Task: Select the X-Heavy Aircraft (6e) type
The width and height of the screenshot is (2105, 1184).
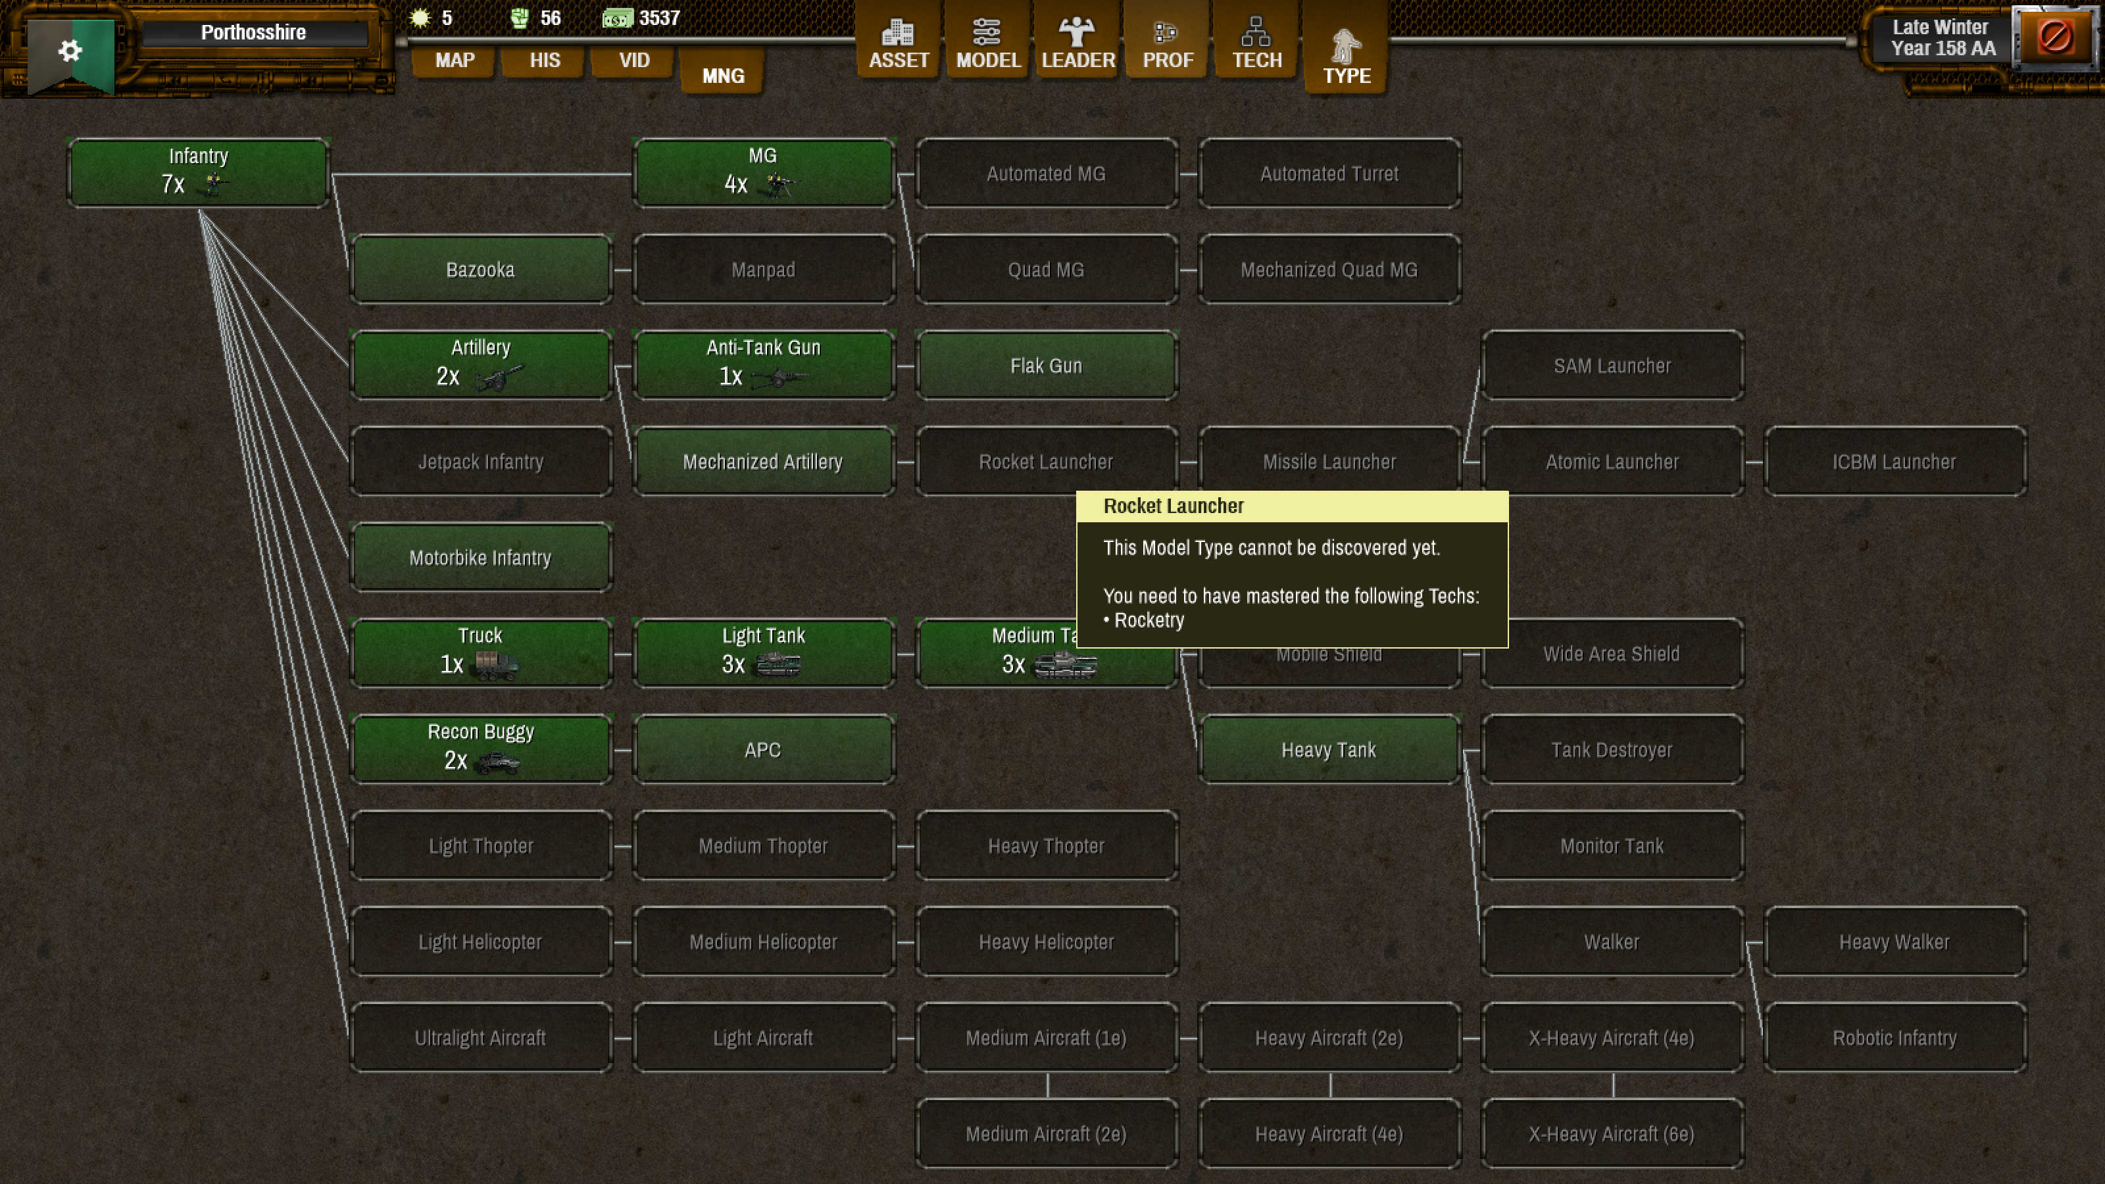Action: pos(1612,1133)
